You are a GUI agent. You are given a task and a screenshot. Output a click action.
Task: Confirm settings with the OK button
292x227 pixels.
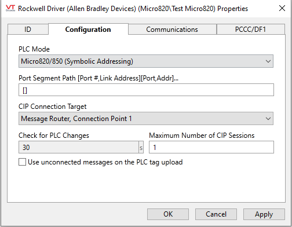168,214
